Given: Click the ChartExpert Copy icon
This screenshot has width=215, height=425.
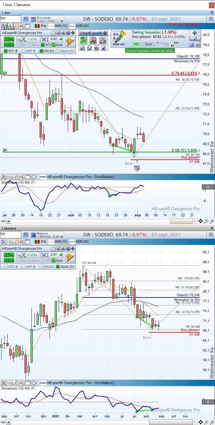Looking at the screenshot, I should point(103,40).
